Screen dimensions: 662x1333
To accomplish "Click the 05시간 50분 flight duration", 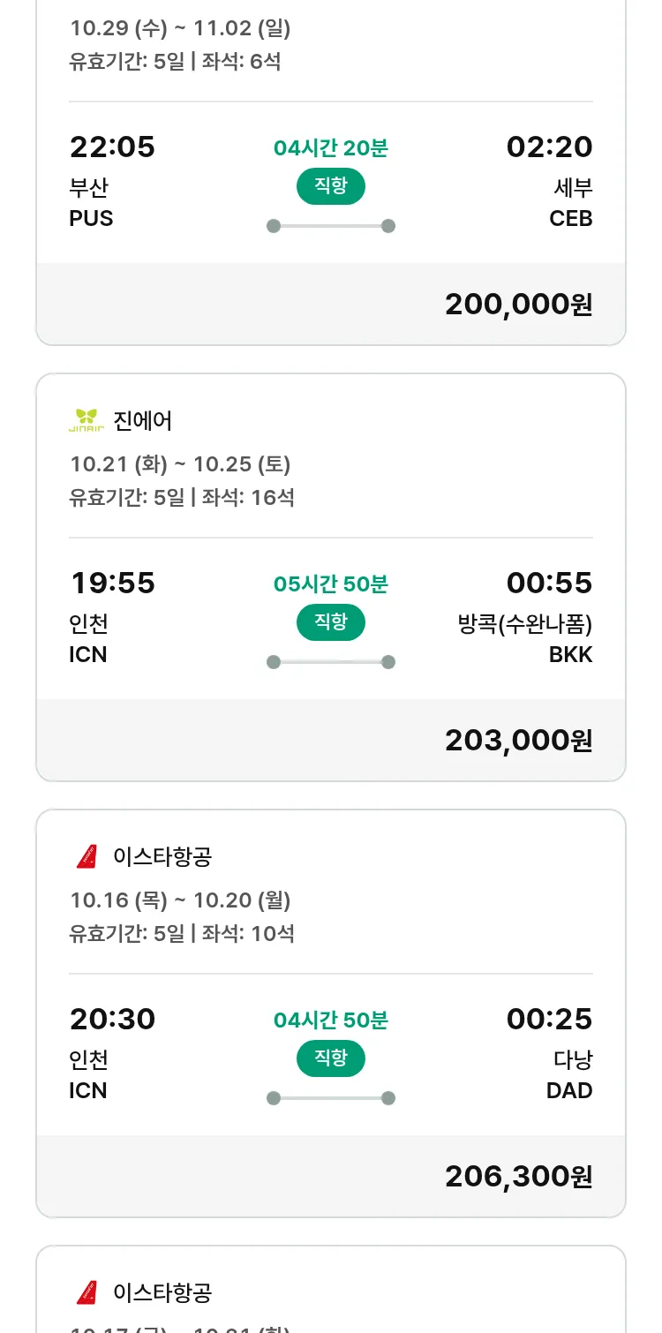I will point(330,584).
